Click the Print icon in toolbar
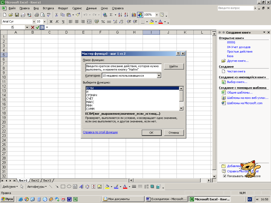Image resolution: width=271 pixels, height=203 pixels. [37, 15]
